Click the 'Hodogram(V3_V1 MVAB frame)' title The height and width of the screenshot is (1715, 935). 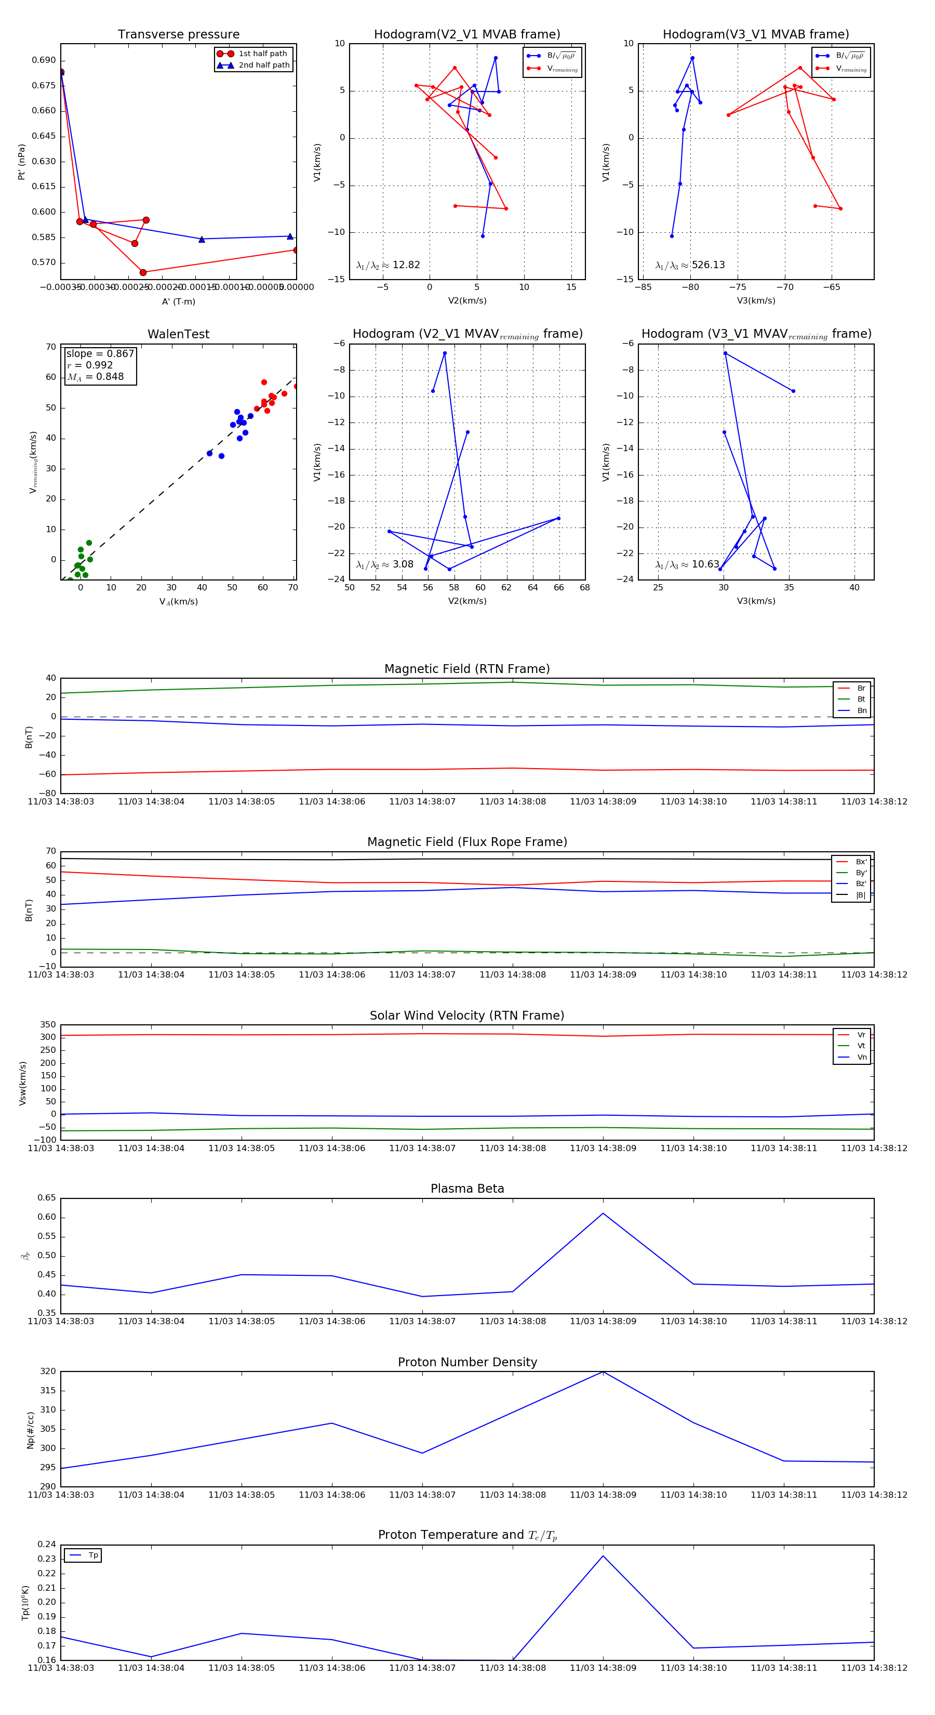(x=756, y=35)
